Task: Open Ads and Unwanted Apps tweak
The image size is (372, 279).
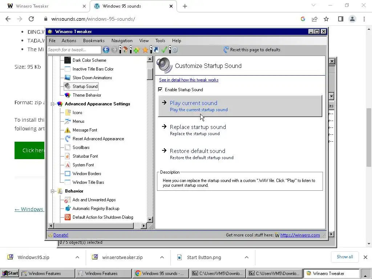Action: [x=94, y=200]
